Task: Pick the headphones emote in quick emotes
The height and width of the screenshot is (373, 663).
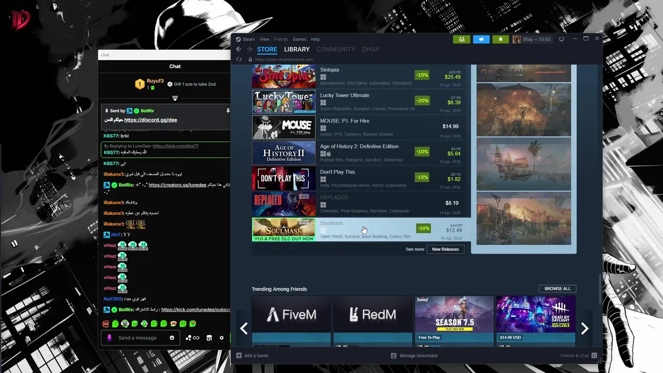Action: point(125,324)
